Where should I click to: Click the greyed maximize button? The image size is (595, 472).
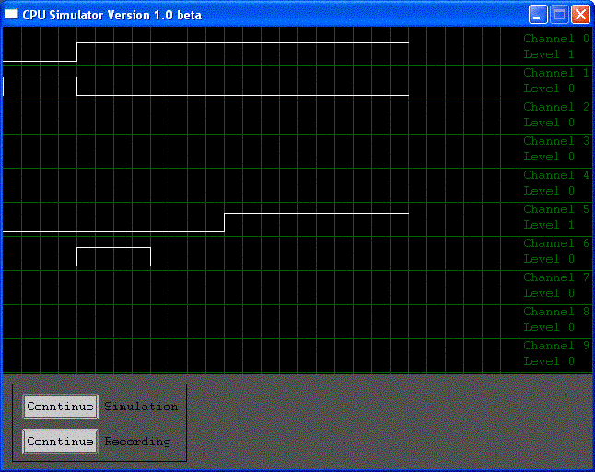pos(559,15)
